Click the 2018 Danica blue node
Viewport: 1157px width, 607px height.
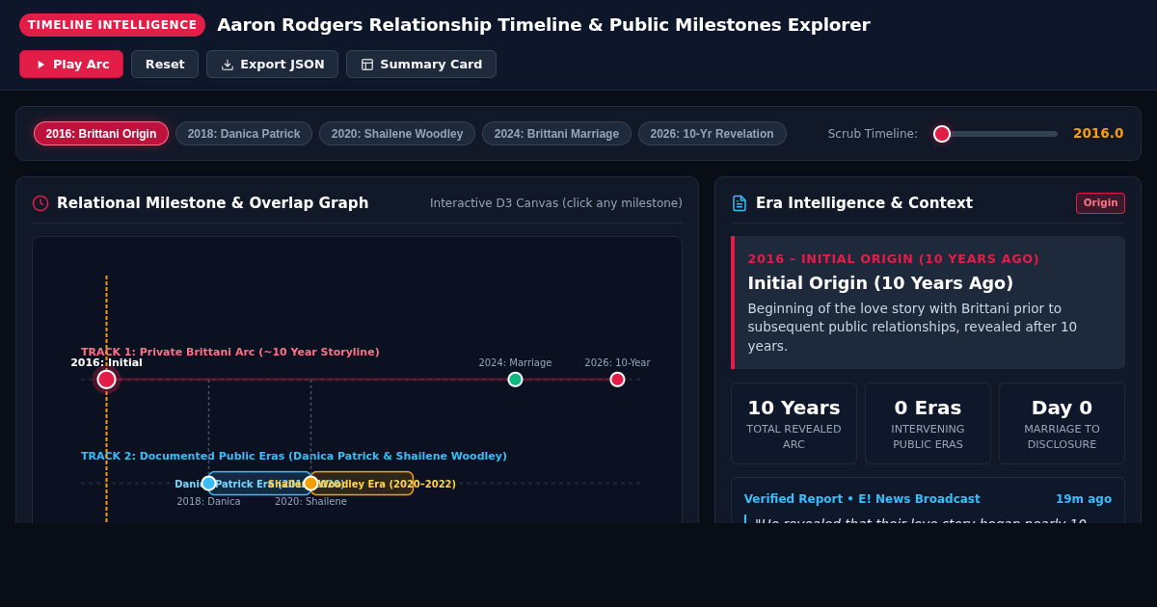(x=208, y=484)
